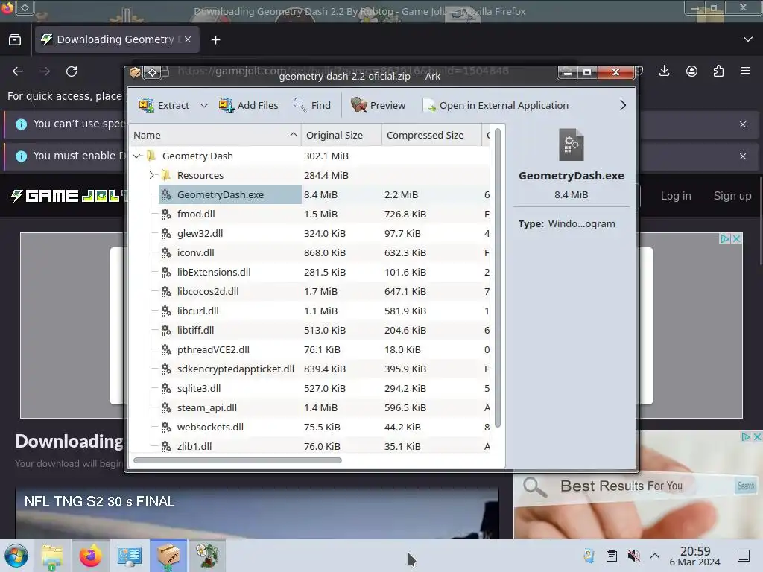Collapse the Geometry Dash folder
The width and height of the screenshot is (763, 572).
click(x=137, y=156)
